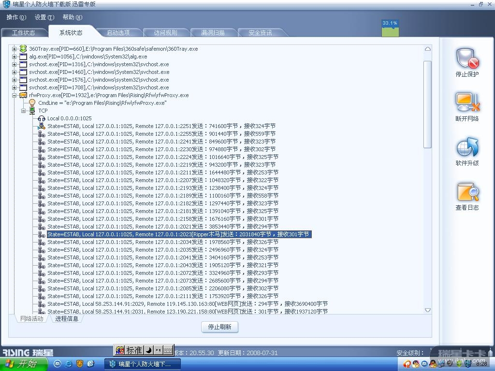The height and width of the screenshot is (371, 495).
Task: Open the 操作(O) menu
Action: (x=16, y=17)
